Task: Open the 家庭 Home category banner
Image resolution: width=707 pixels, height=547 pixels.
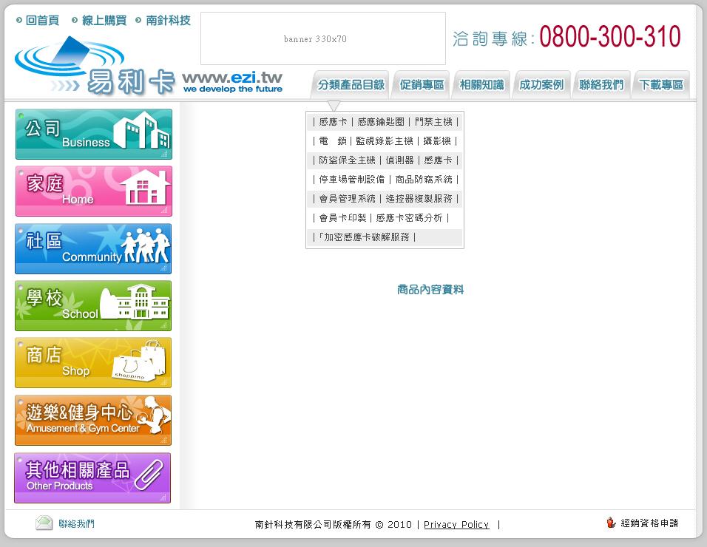Action: pyautogui.click(x=94, y=191)
